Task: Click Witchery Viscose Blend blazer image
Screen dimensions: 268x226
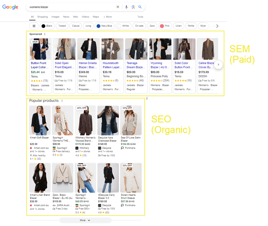Action: [x=85, y=121]
